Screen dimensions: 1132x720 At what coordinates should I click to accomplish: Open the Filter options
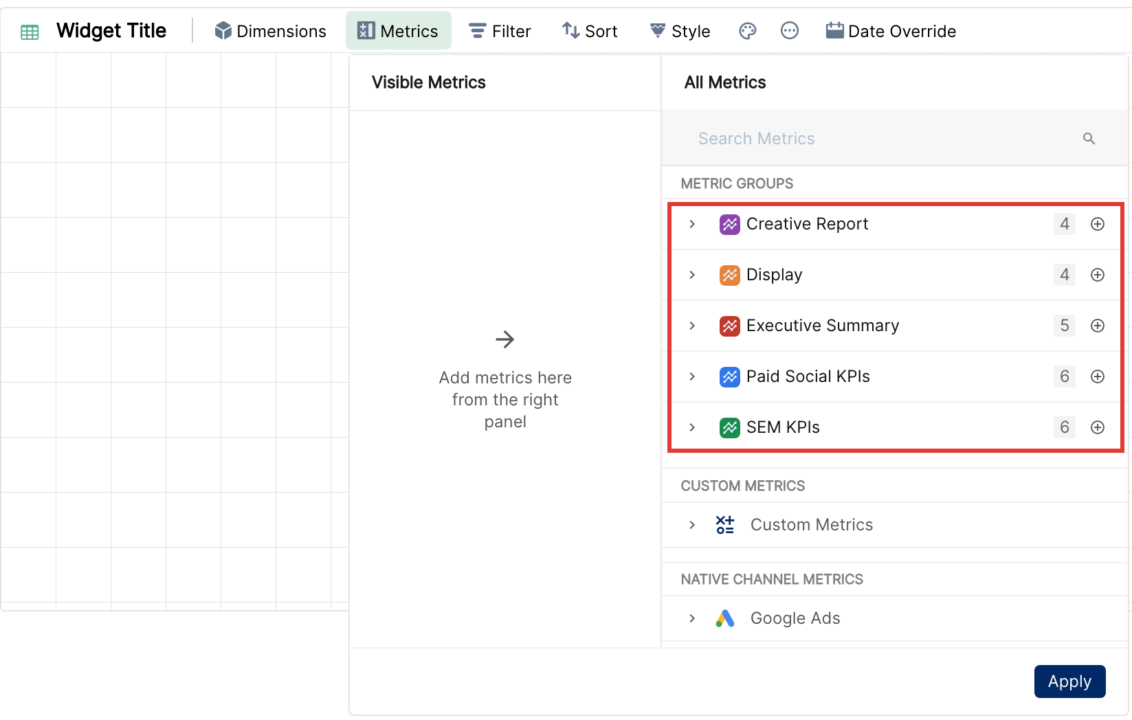pyautogui.click(x=500, y=31)
